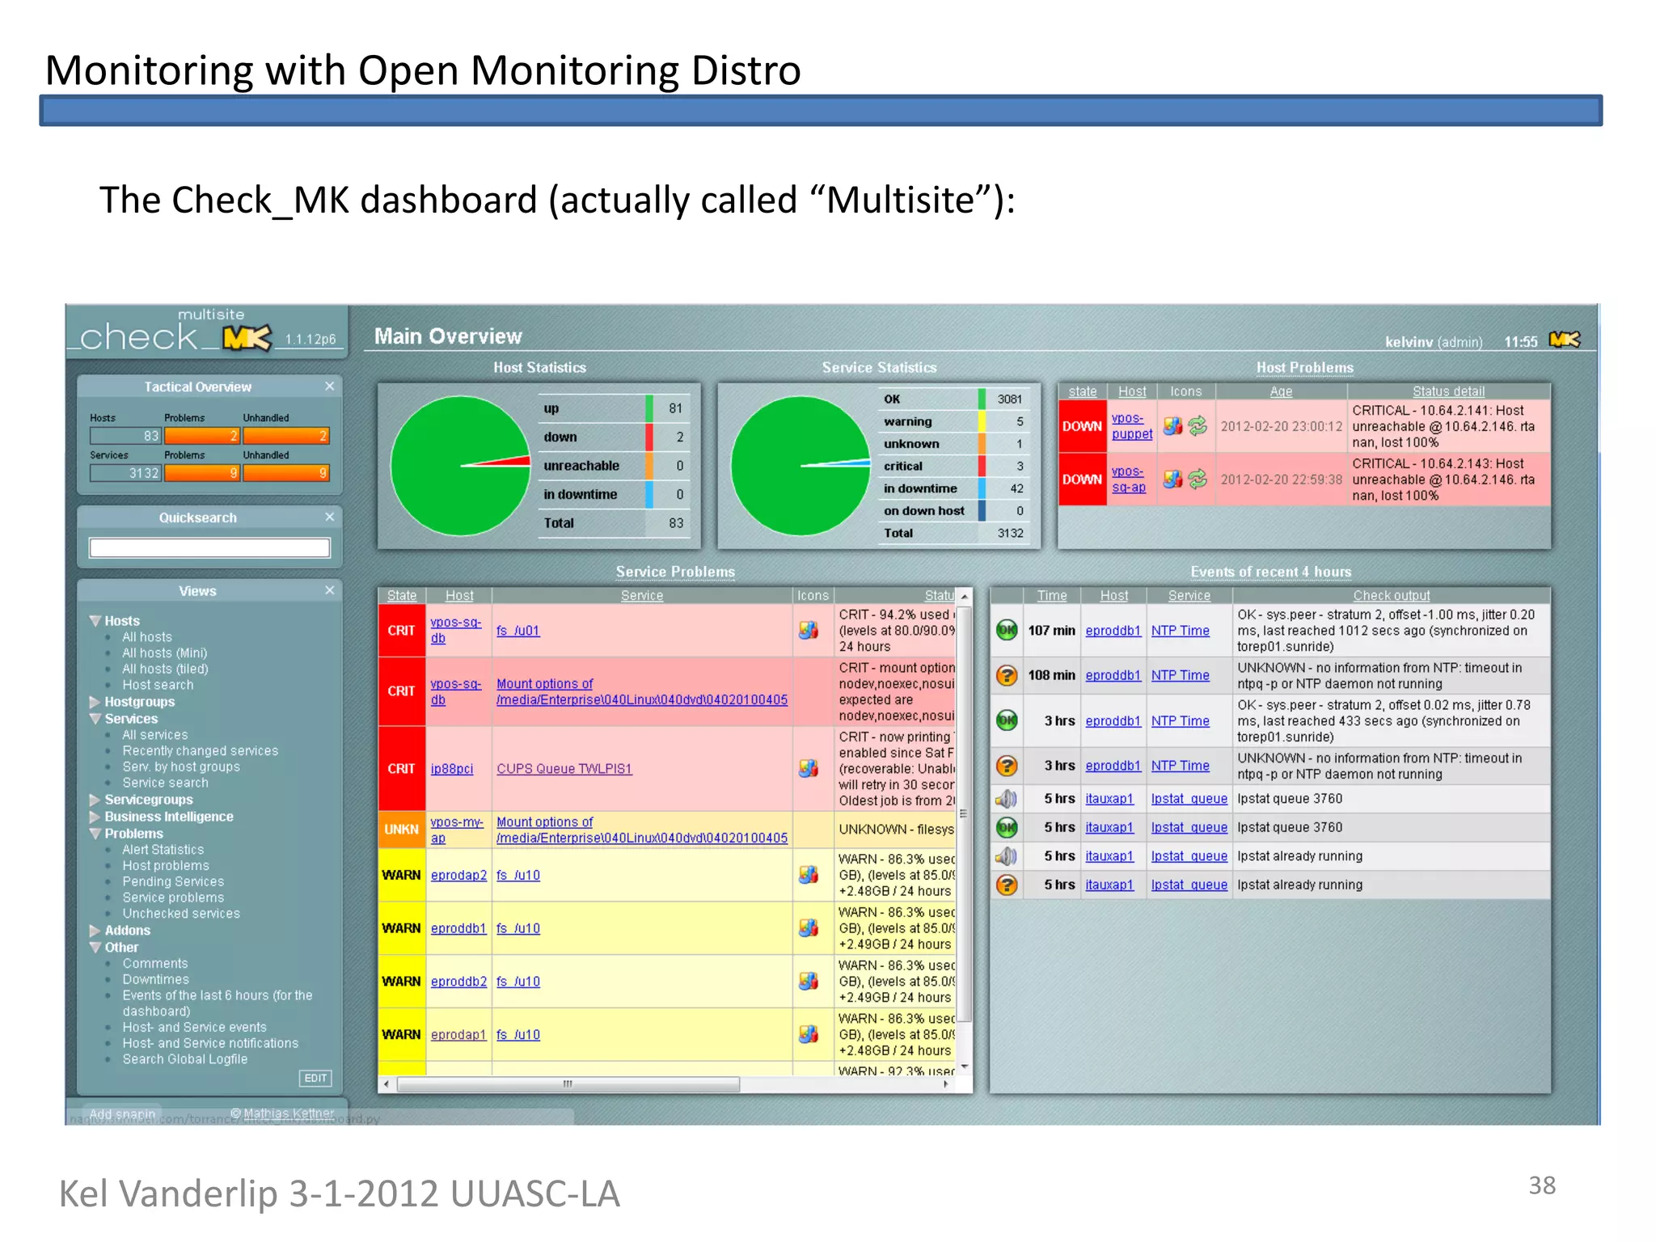
Task: Open eproddb1 host link in events
Action: (x=1113, y=631)
